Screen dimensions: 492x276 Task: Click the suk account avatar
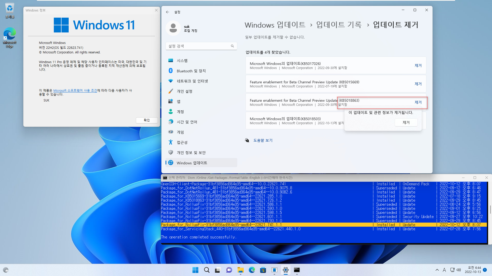[x=173, y=28]
